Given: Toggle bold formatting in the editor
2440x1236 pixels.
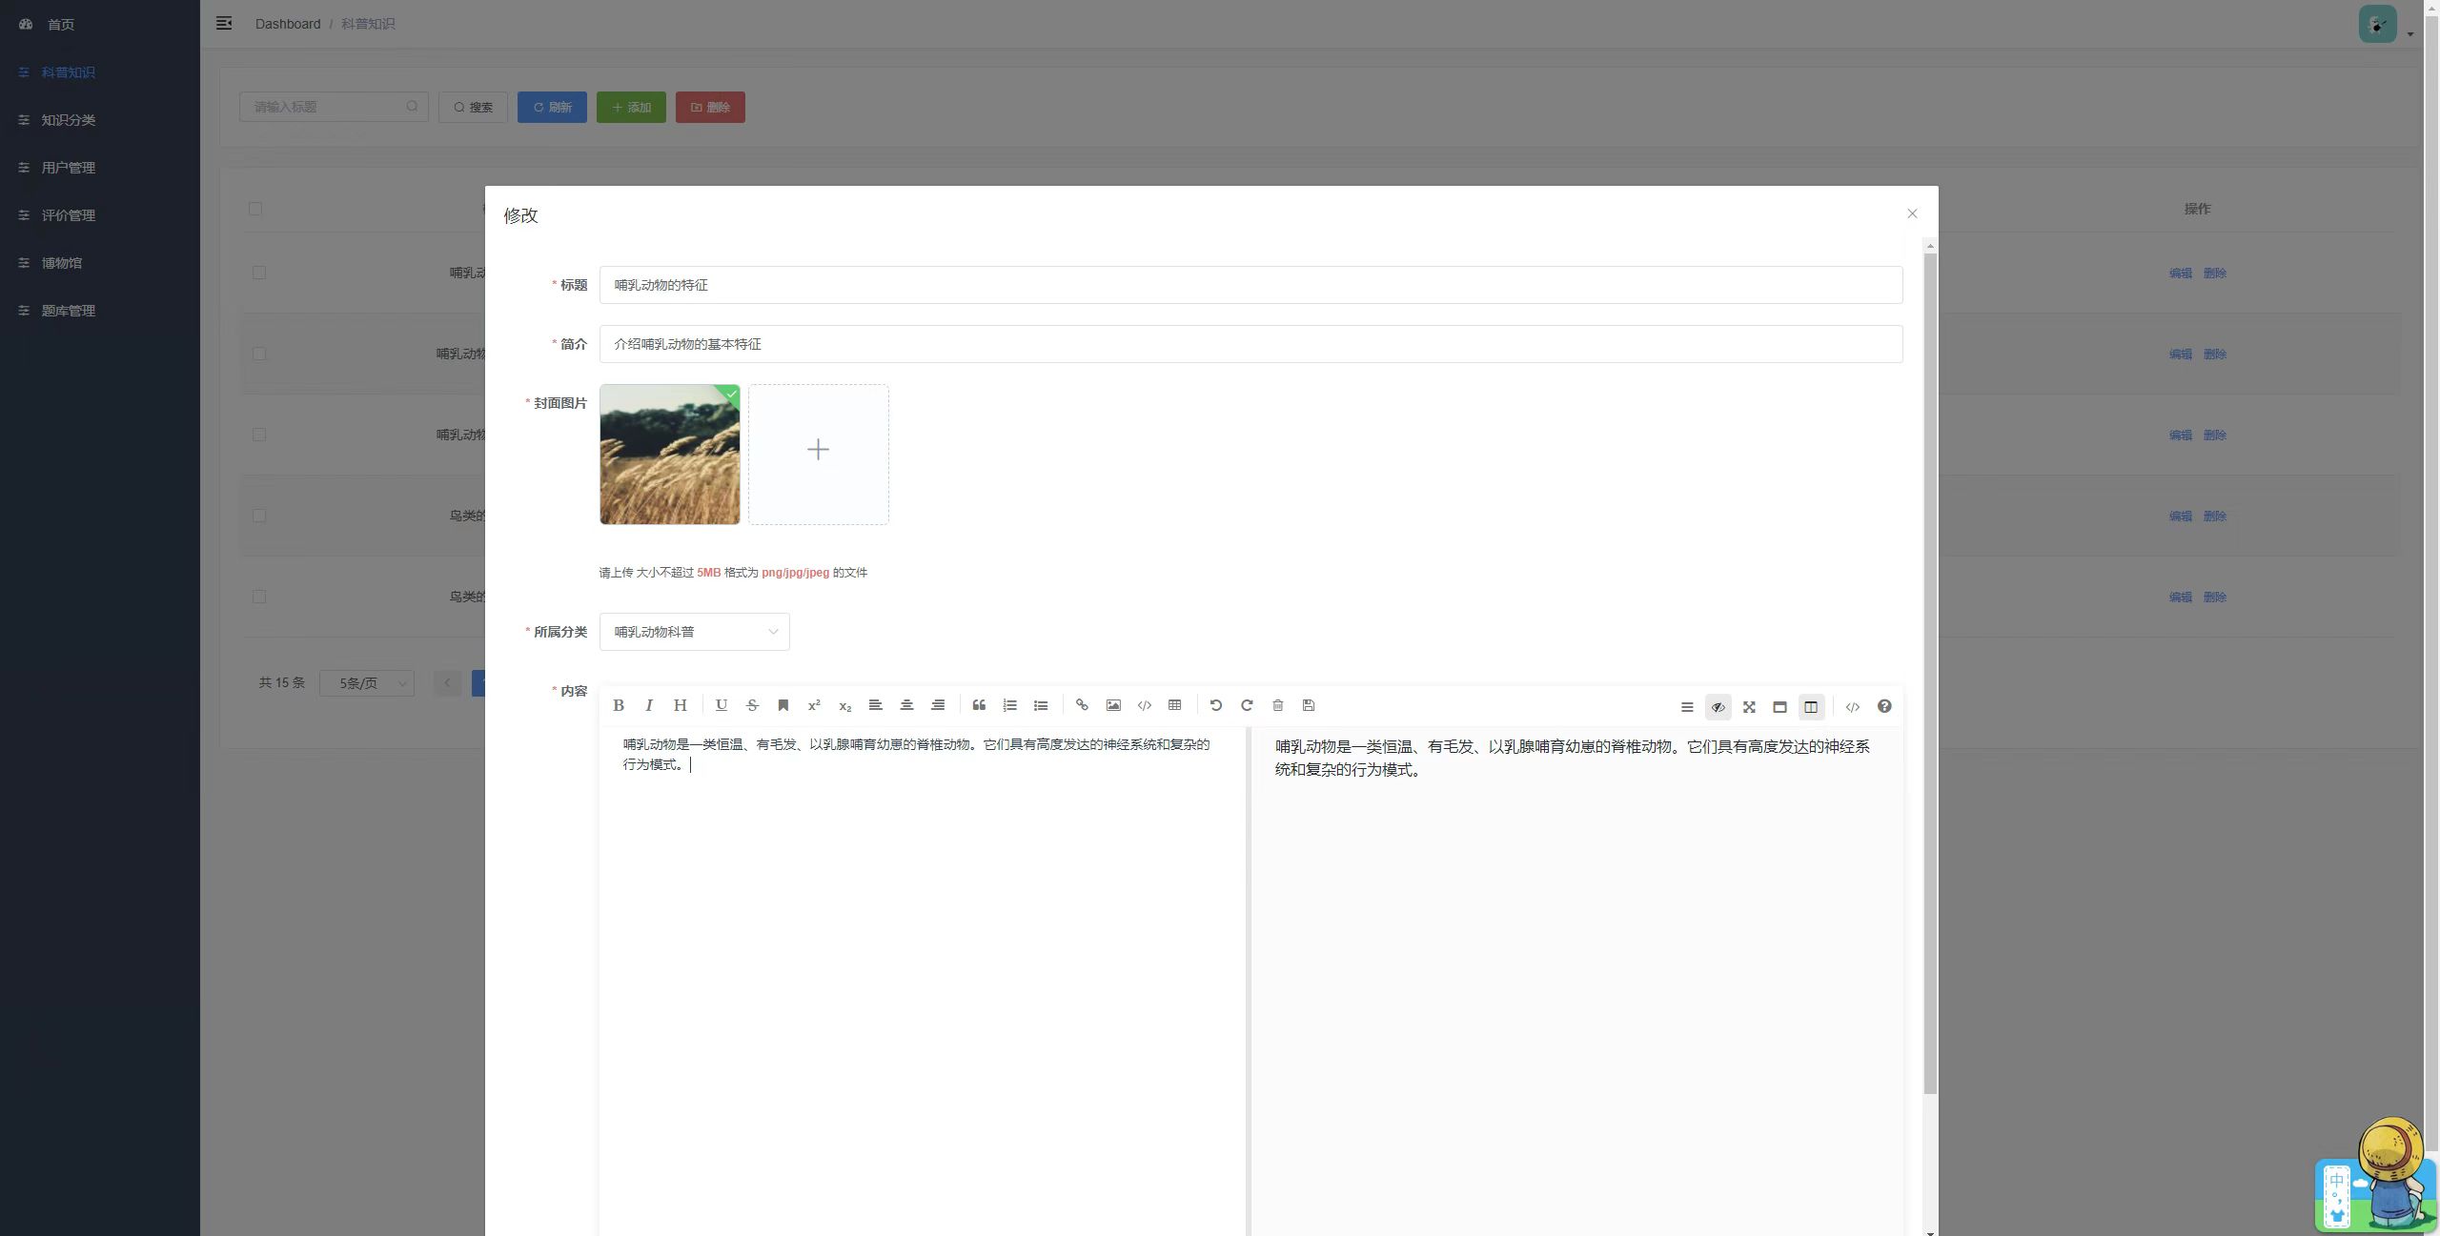Looking at the screenshot, I should click(x=618, y=706).
